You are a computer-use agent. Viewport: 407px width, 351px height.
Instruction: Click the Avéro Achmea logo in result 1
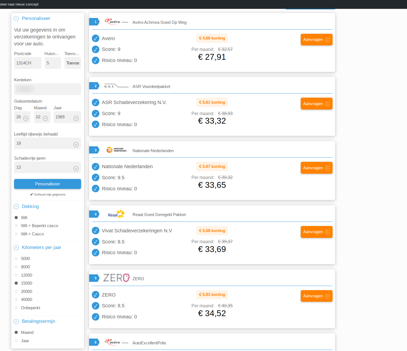click(116, 22)
